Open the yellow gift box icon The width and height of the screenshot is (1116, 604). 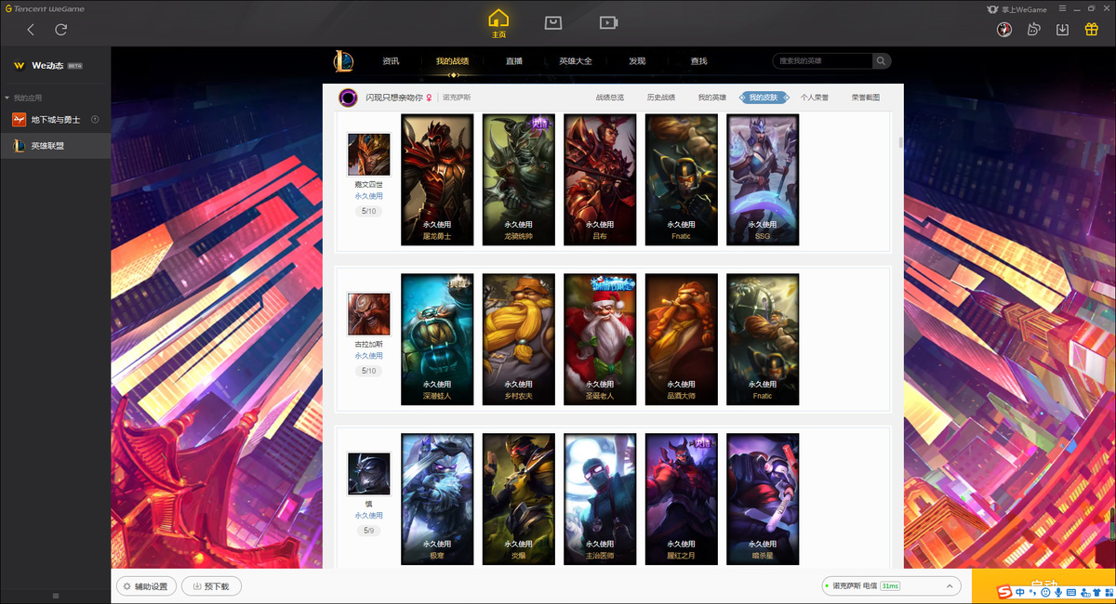(1092, 29)
